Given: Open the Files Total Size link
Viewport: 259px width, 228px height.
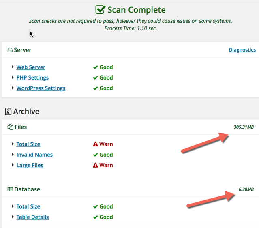Looking at the screenshot, I should pos(28,144).
